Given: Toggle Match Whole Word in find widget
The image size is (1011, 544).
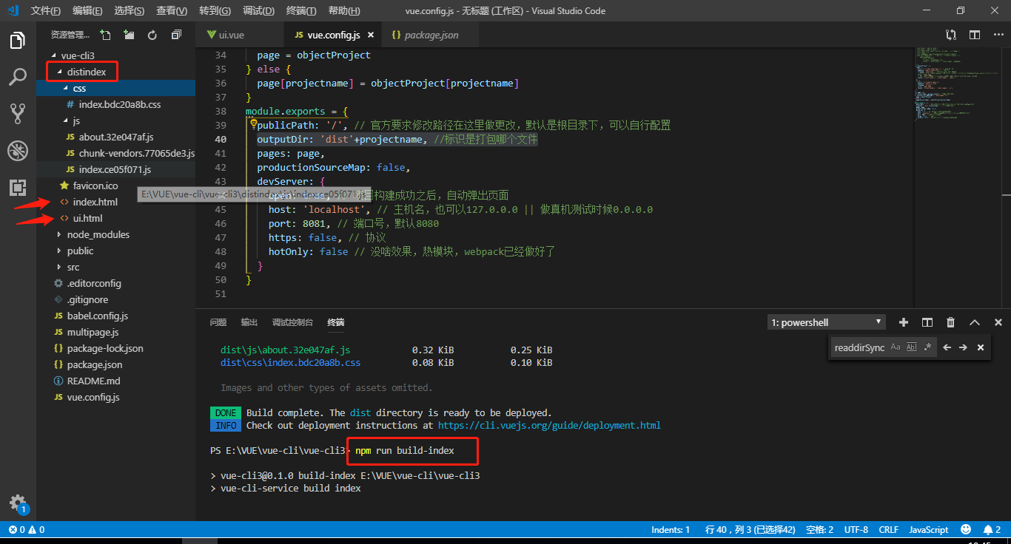Looking at the screenshot, I should point(912,347).
